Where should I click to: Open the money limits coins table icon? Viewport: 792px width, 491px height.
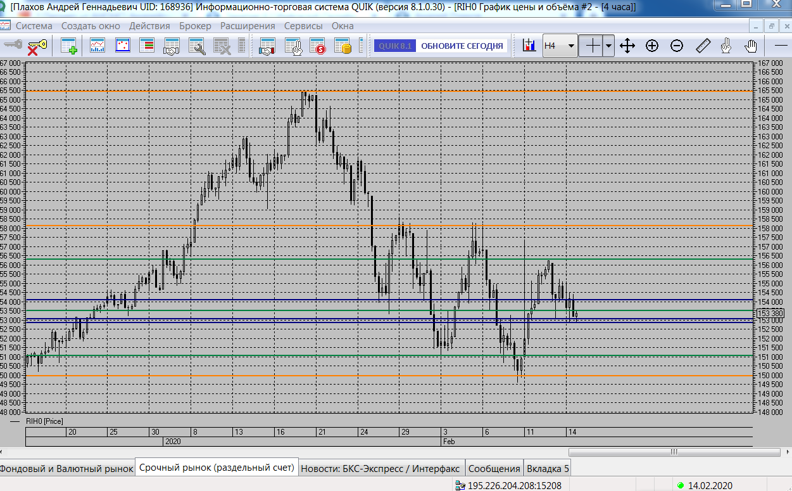(342, 46)
